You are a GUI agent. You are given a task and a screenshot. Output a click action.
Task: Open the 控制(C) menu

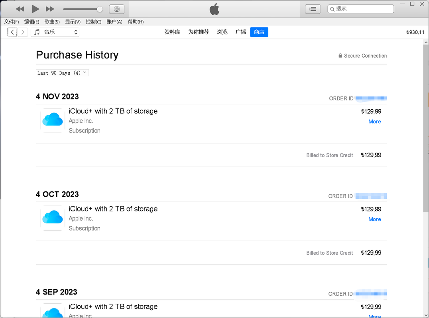coord(93,22)
